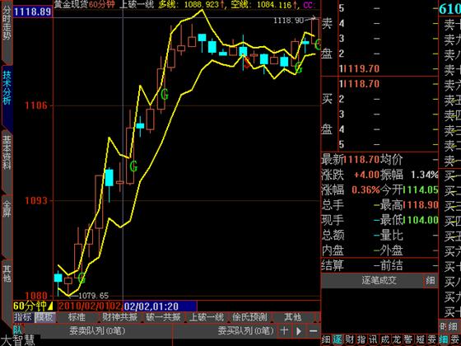Click the minus button in queue bar
The image size is (461, 346).
click(313, 330)
